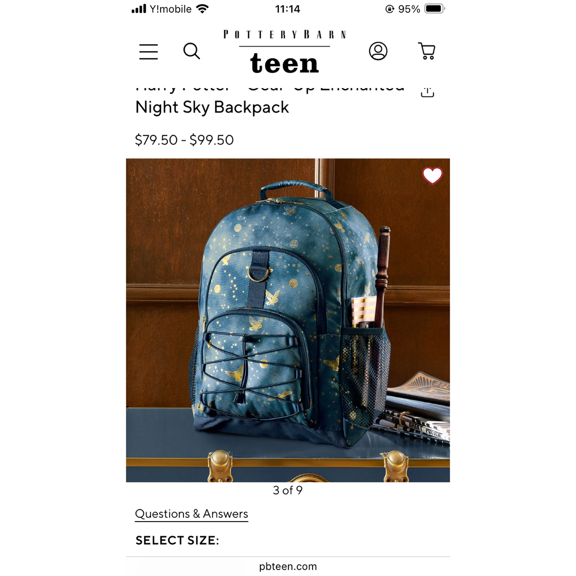The width and height of the screenshot is (576, 576).
Task: Tap the 11:14 clock in status bar
Action: (287, 9)
